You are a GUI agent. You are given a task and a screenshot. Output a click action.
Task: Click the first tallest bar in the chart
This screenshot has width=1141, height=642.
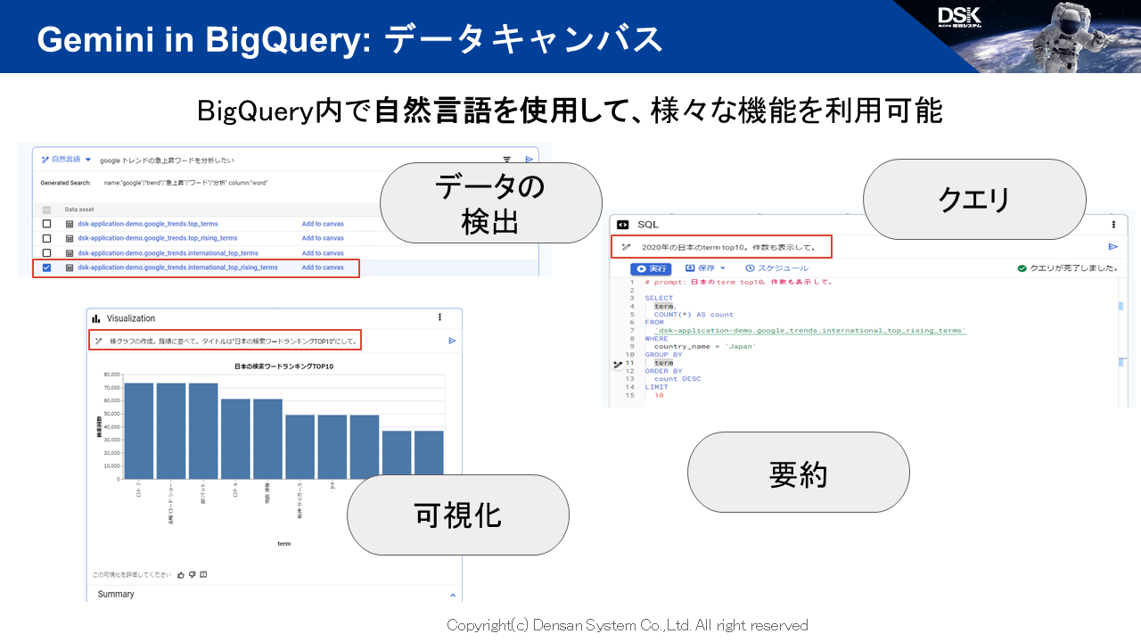click(x=139, y=430)
